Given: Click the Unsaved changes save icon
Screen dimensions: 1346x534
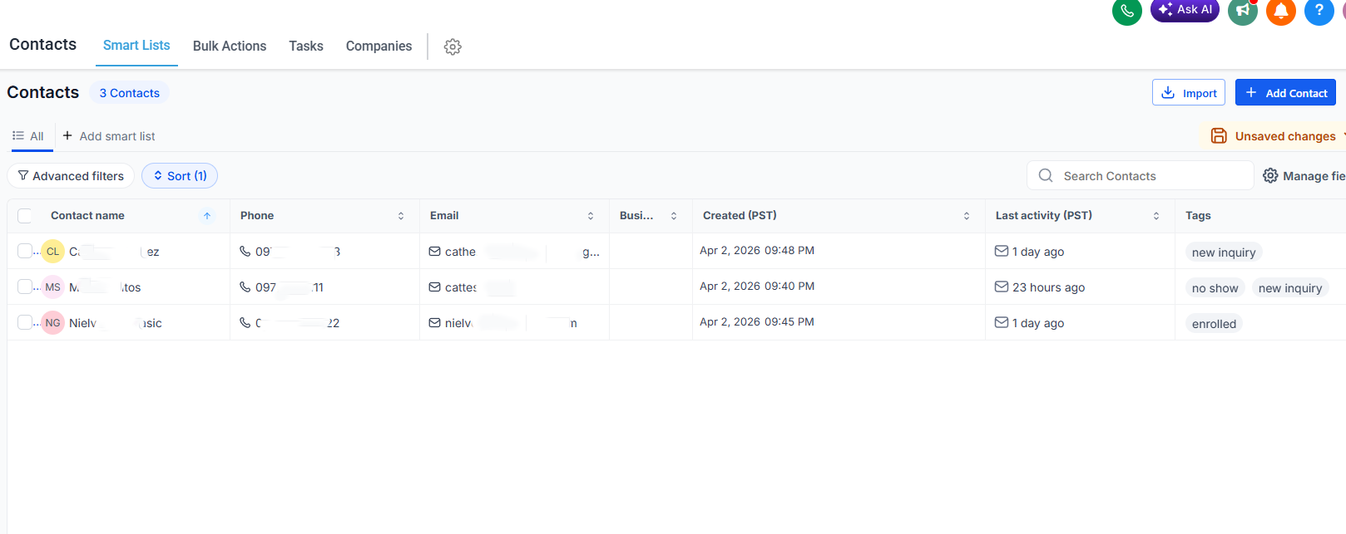Looking at the screenshot, I should [x=1219, y=136].
